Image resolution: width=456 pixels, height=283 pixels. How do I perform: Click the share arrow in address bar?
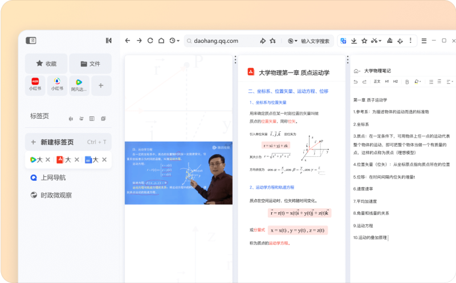263,41
